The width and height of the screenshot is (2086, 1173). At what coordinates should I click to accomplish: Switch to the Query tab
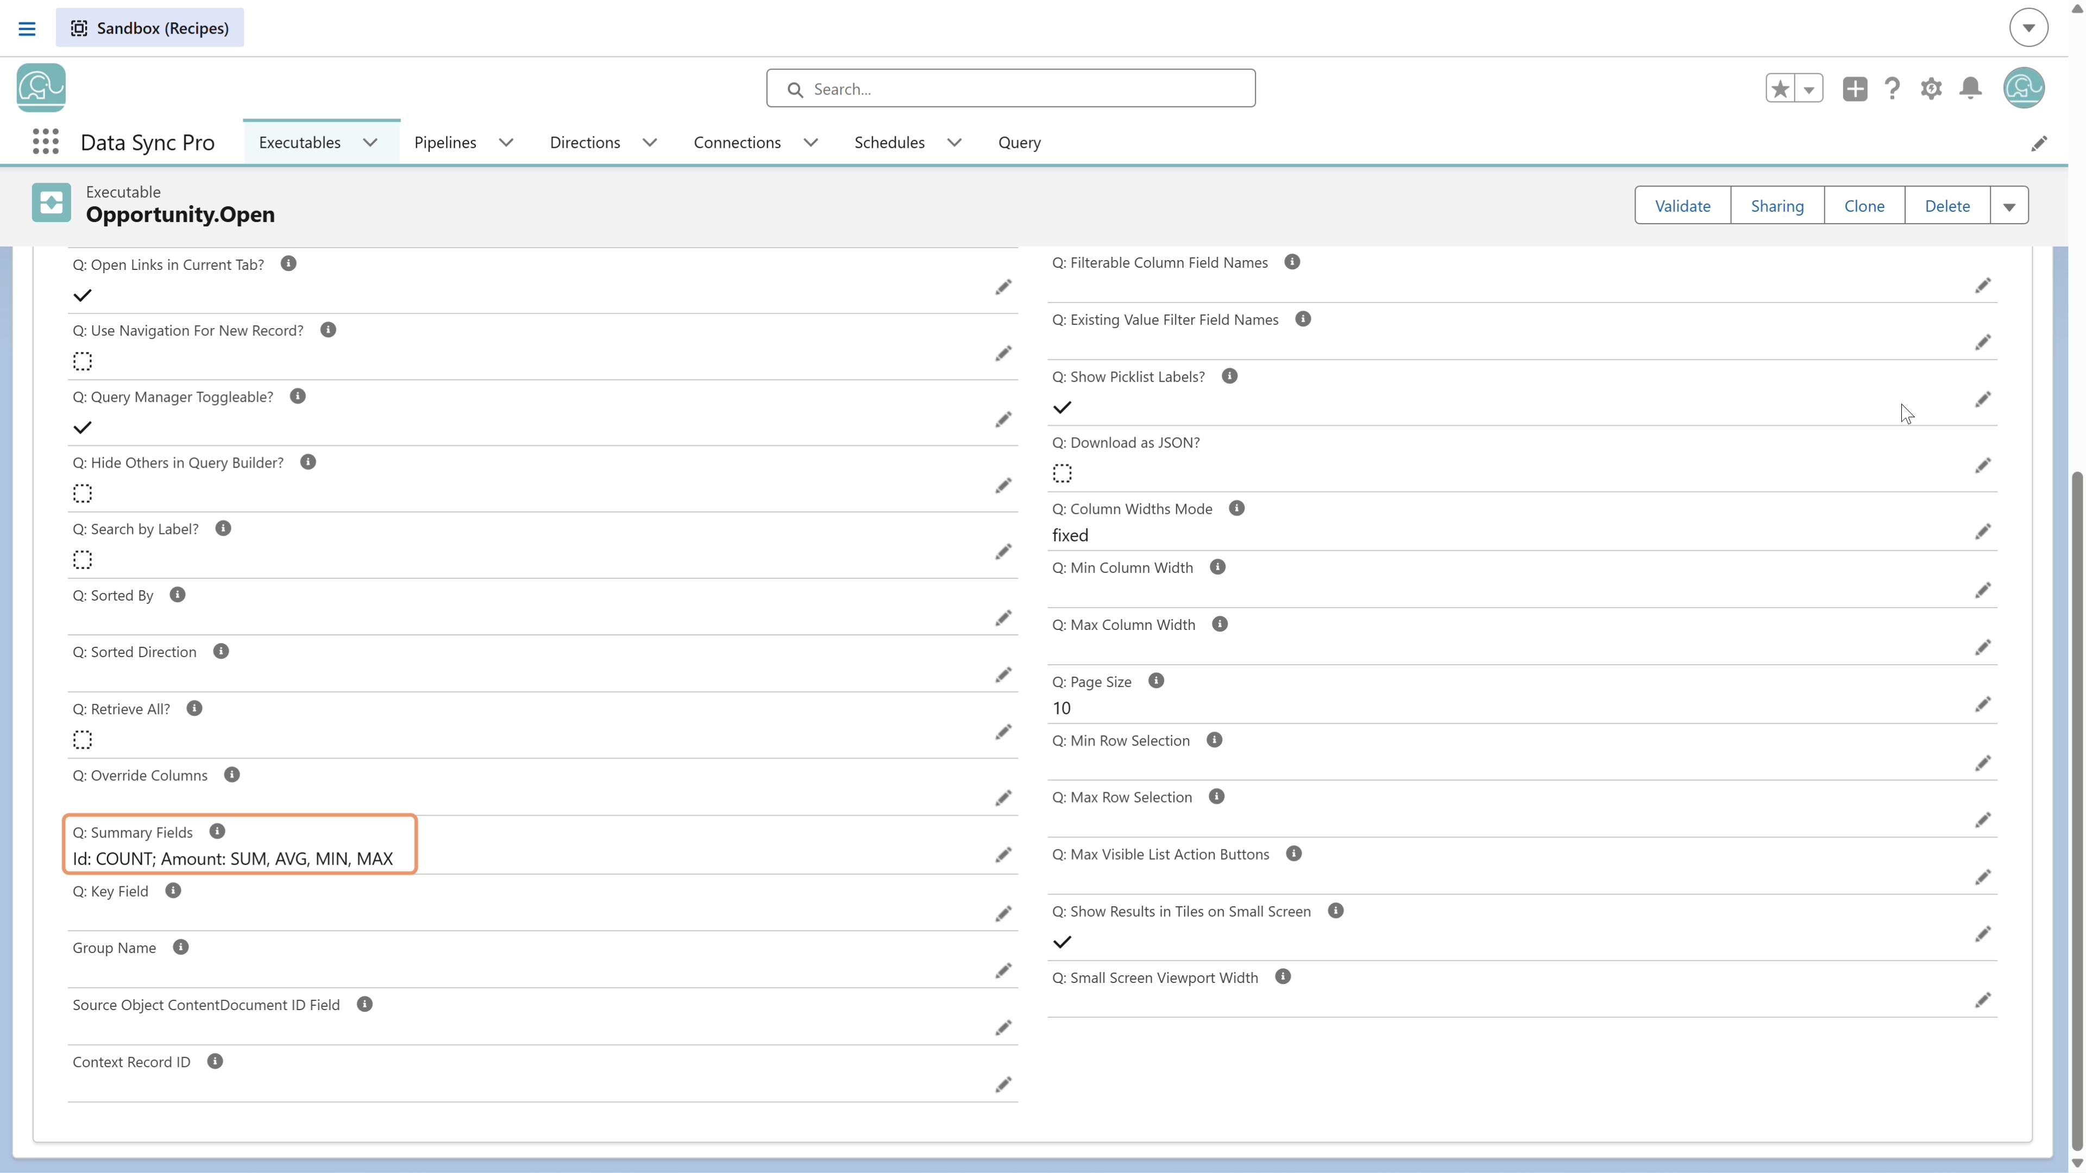tap(1019, 142)
